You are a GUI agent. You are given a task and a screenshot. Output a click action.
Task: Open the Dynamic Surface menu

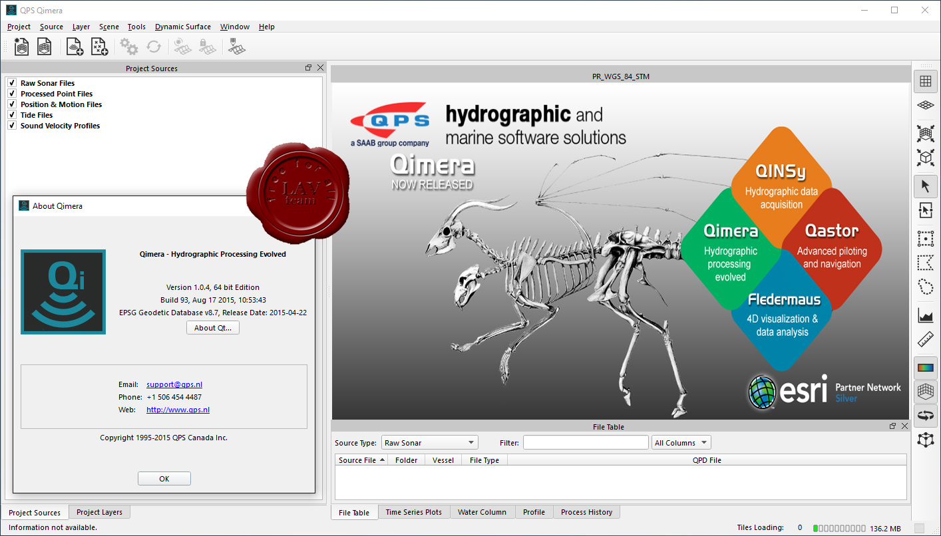pos(183,27)
